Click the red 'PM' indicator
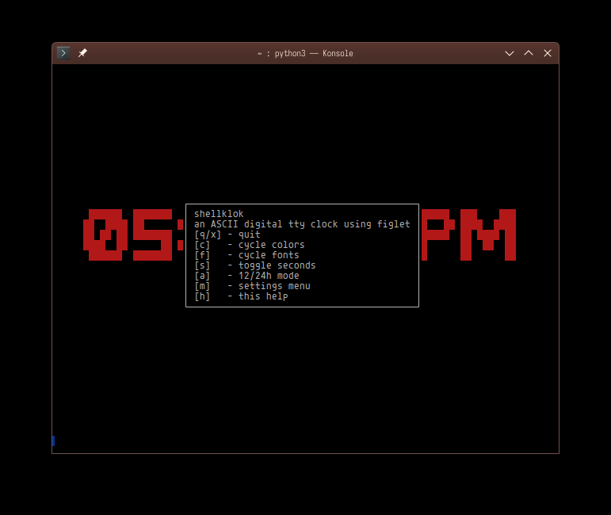The height and width of the screenshot is (515, 611). (x=469, y=235)
